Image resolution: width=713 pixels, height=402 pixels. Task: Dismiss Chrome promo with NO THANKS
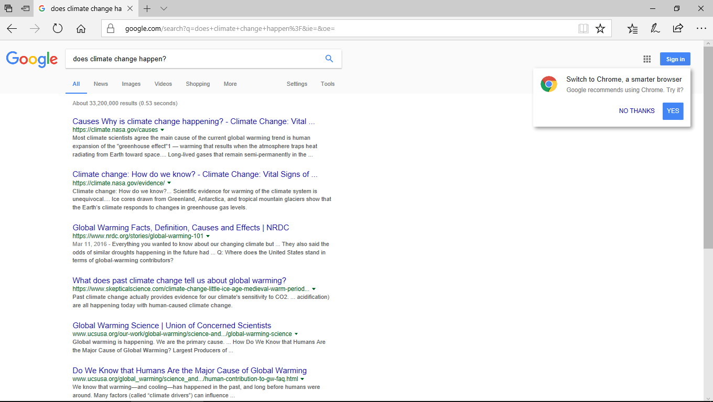[636, 111]
